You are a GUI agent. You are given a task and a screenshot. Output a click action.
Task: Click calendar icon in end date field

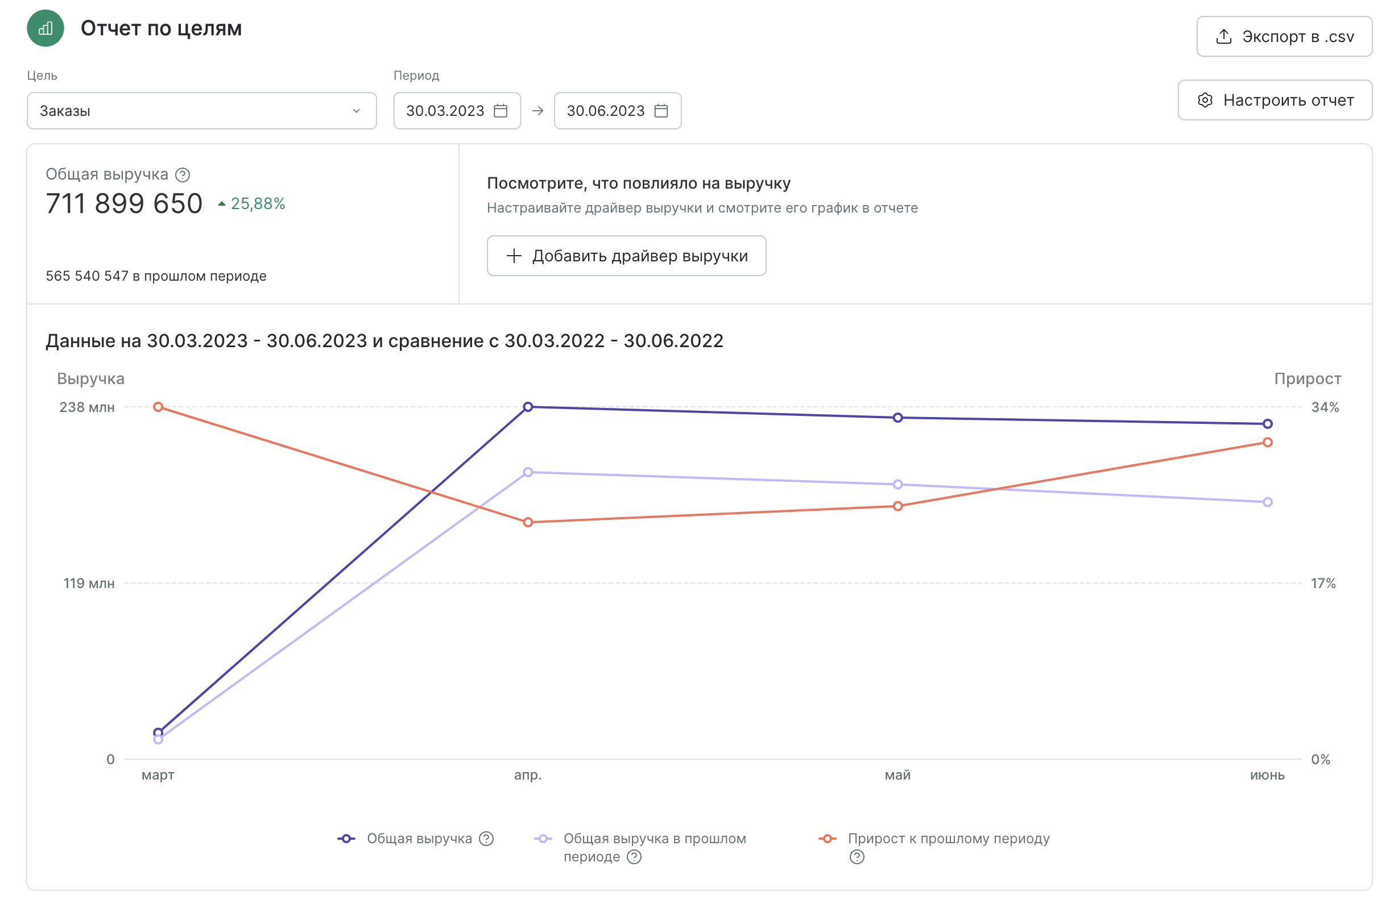coord(661,110)
